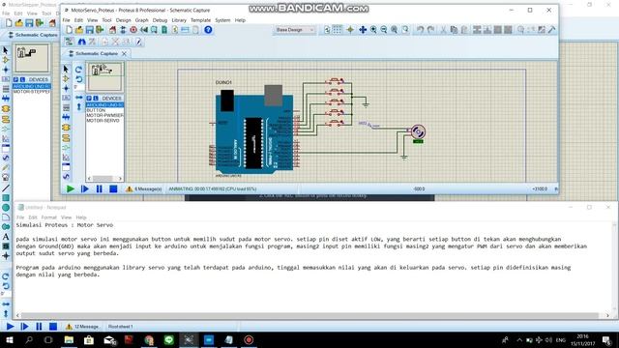Click devices list horizontal scrollbar

click(104, 178)
